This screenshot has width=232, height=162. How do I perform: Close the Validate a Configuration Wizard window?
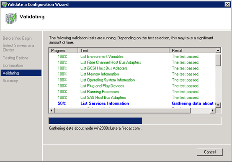pyautogui.click(x=227, y=4)
